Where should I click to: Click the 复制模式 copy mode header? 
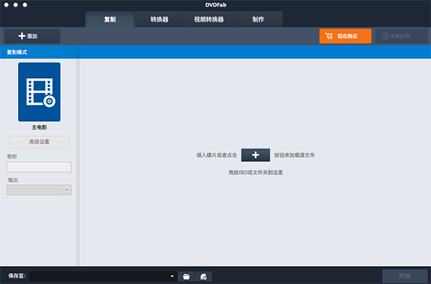[x=17, y=52]
